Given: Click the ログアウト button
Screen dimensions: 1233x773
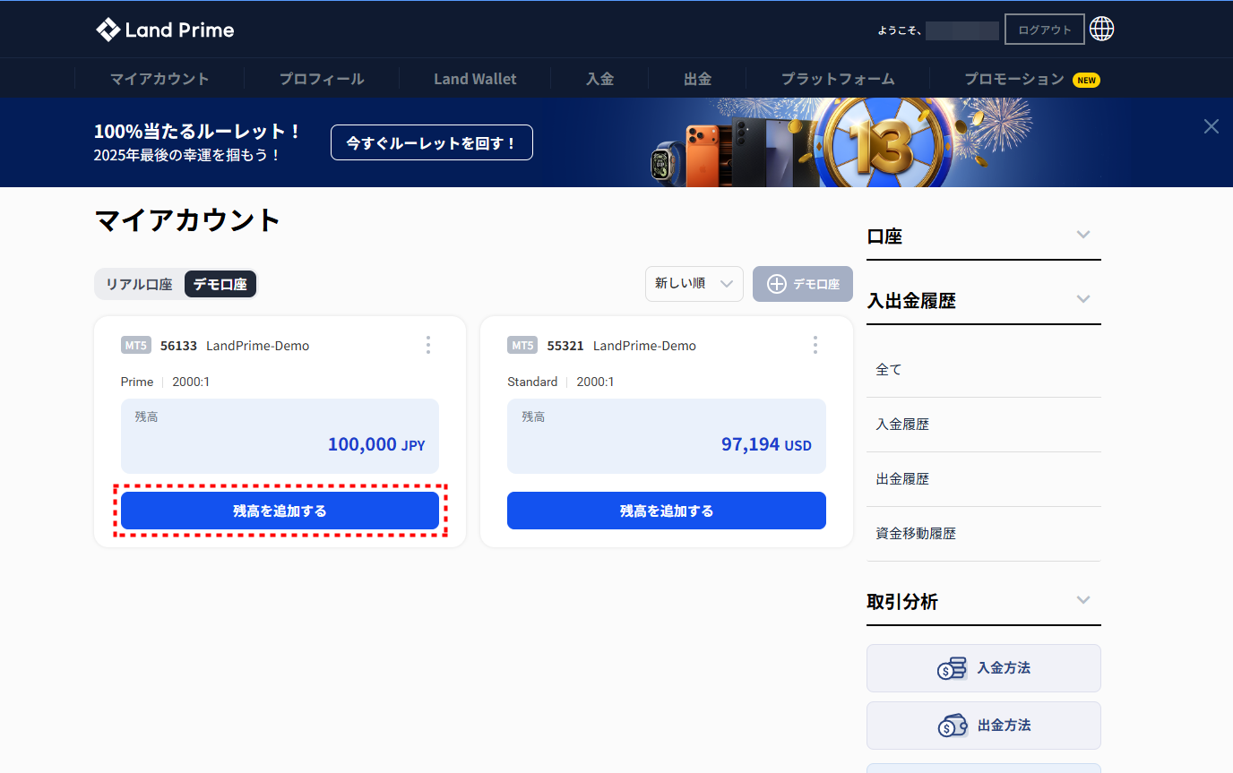Looking at the screenshot, I should click(x=1045, y=30).
